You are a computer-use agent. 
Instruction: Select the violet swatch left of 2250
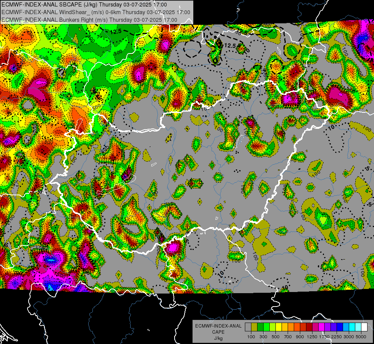click(x=334, y=327)
